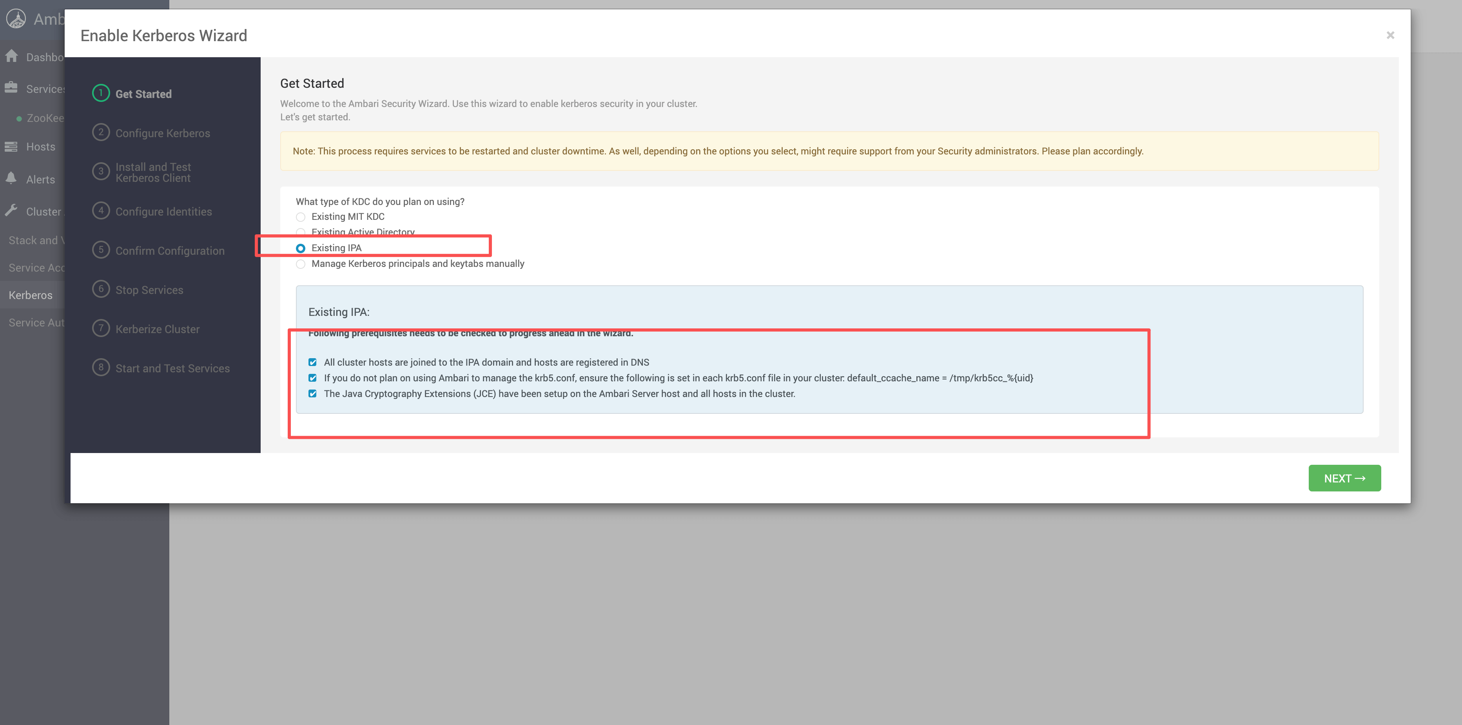
Task: Open the Kerberos sidebar menu item
Action: (x=31, y=295)
